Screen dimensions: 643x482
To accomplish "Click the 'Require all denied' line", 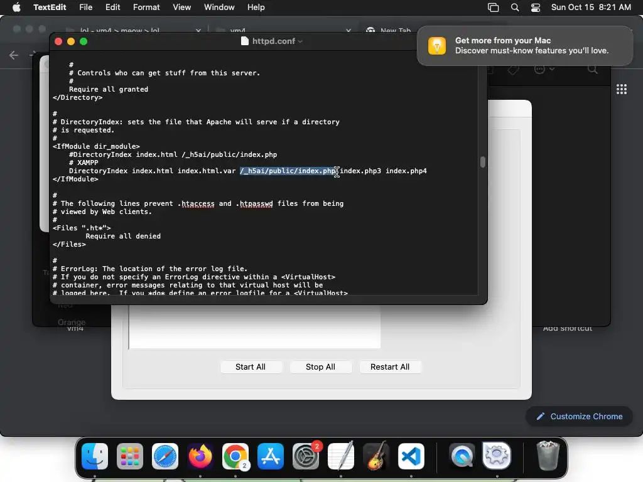I will pos(123,236).
